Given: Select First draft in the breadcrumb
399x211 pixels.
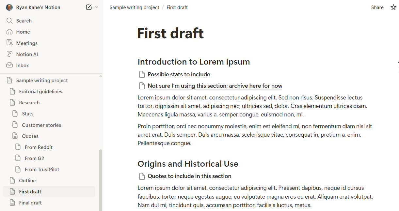Looking at the screenshot, I should coord(177,7).
